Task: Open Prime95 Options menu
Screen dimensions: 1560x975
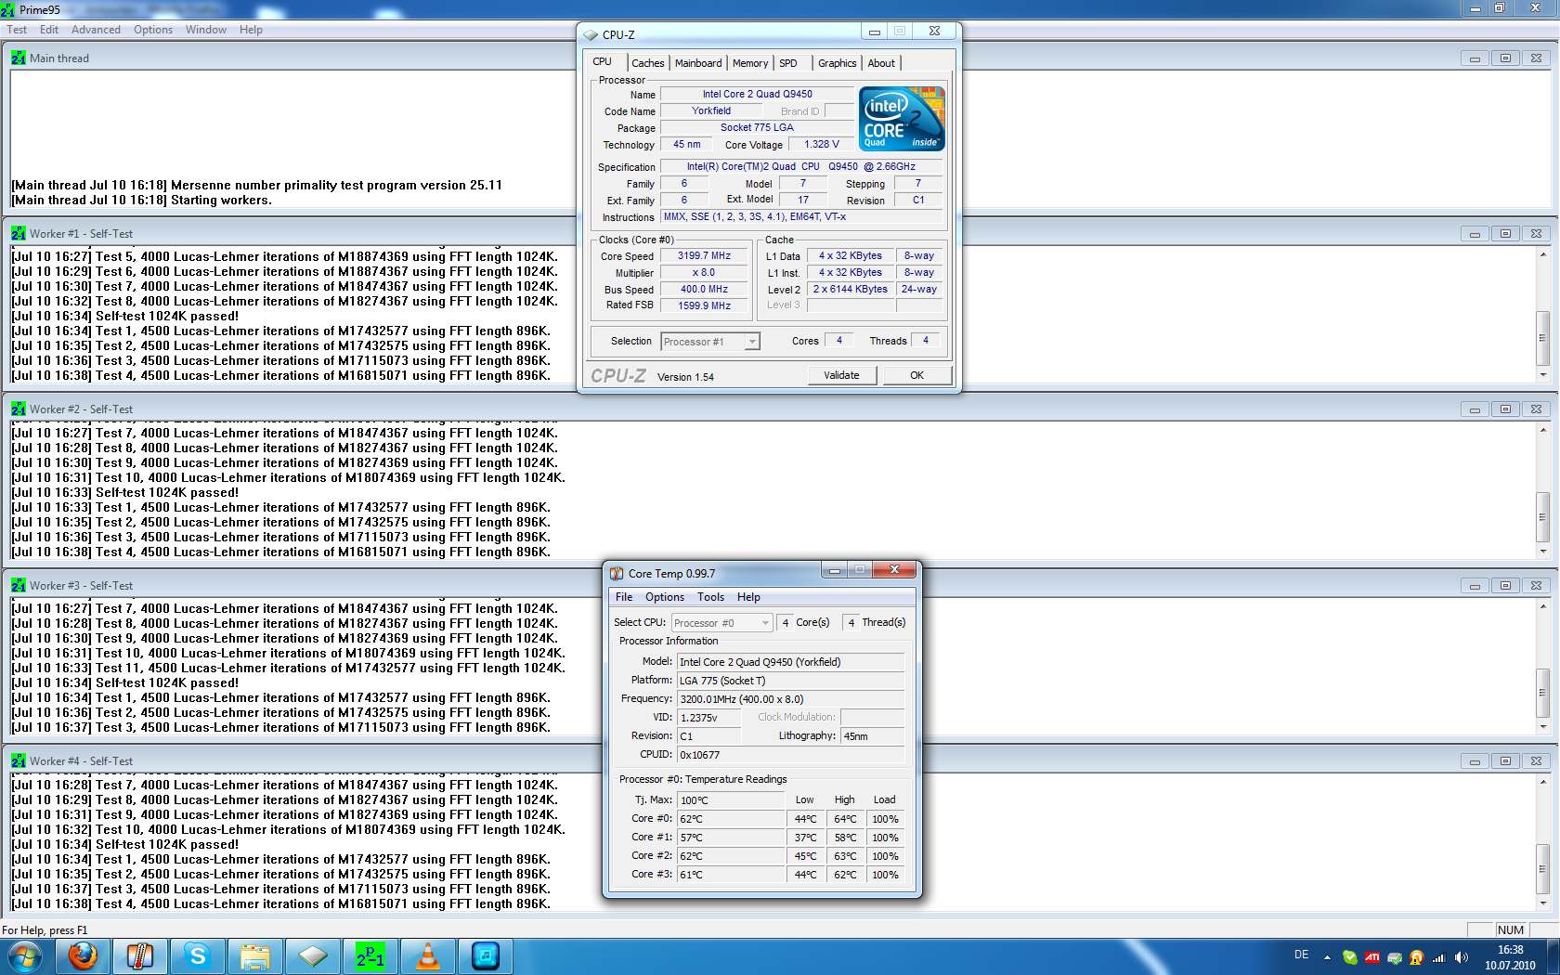Action: (153, 30)
